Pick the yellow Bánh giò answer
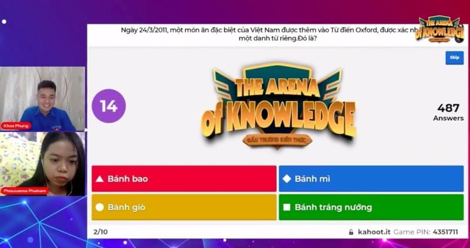This screenshot has width=470, height=248. (184, 207)
